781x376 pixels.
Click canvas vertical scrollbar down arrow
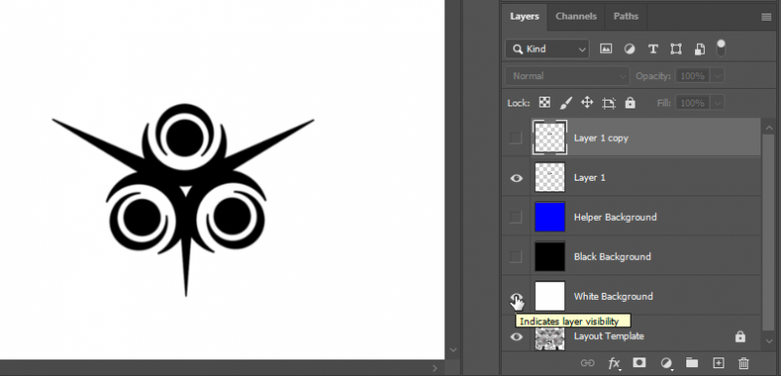(x=453, y=350)
